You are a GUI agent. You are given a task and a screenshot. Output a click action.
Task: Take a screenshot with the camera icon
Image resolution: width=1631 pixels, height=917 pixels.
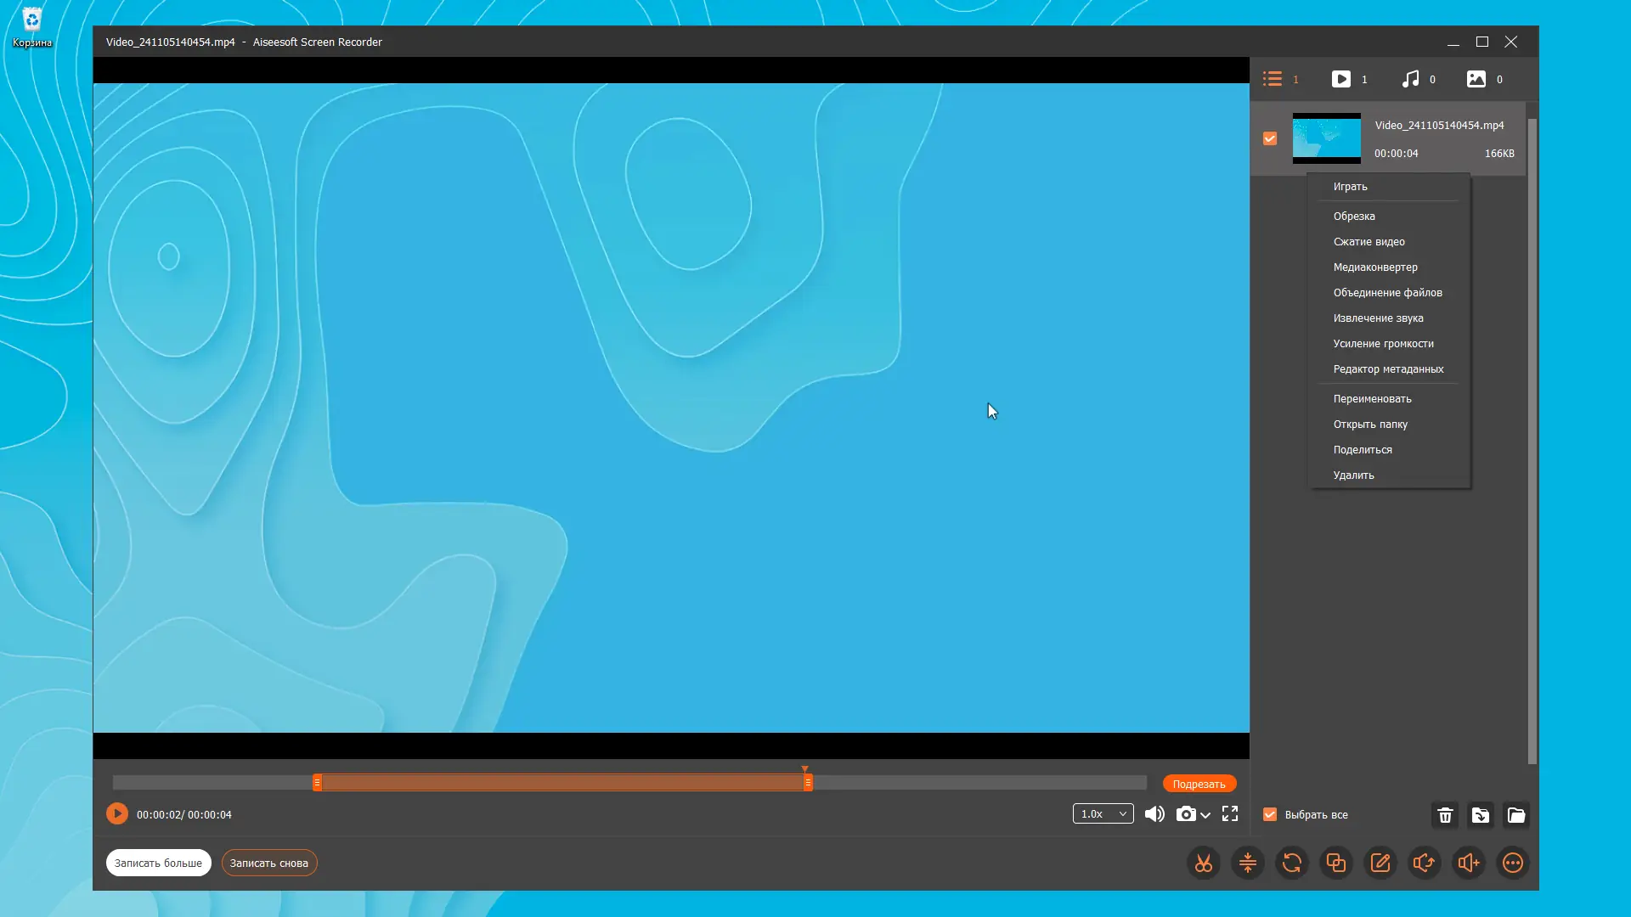(x=1187, y=813)
